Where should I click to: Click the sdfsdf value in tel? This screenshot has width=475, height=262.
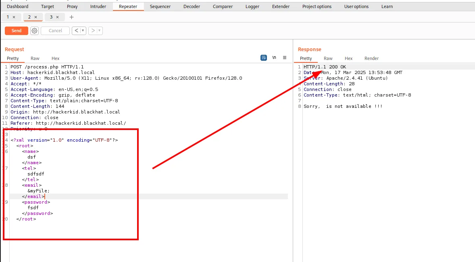36,174
